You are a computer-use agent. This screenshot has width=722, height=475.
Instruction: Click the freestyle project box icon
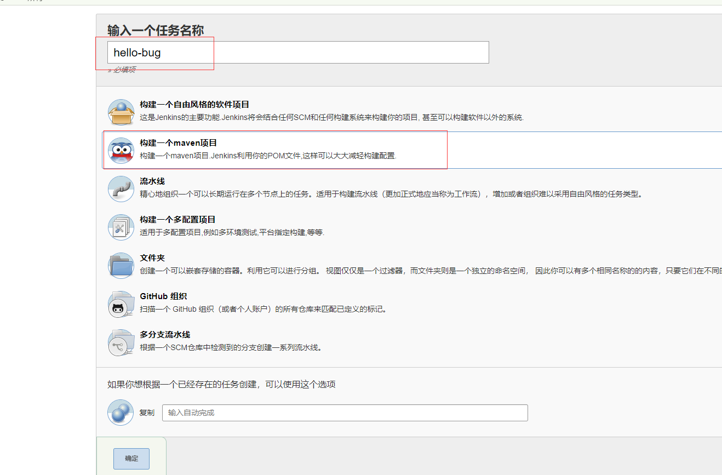pos(121,112)
